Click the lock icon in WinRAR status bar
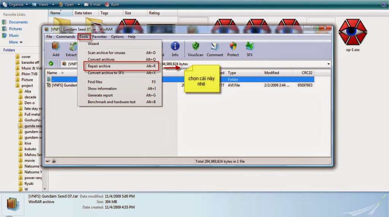Image resolution: width=389 pixels, height=217 pixels. click(x=54, y=161)
